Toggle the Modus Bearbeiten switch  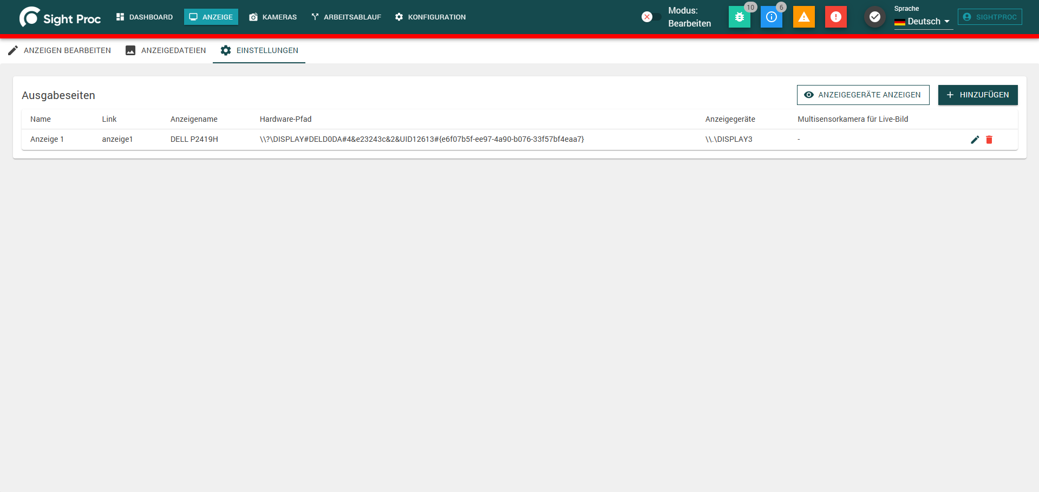651,17
